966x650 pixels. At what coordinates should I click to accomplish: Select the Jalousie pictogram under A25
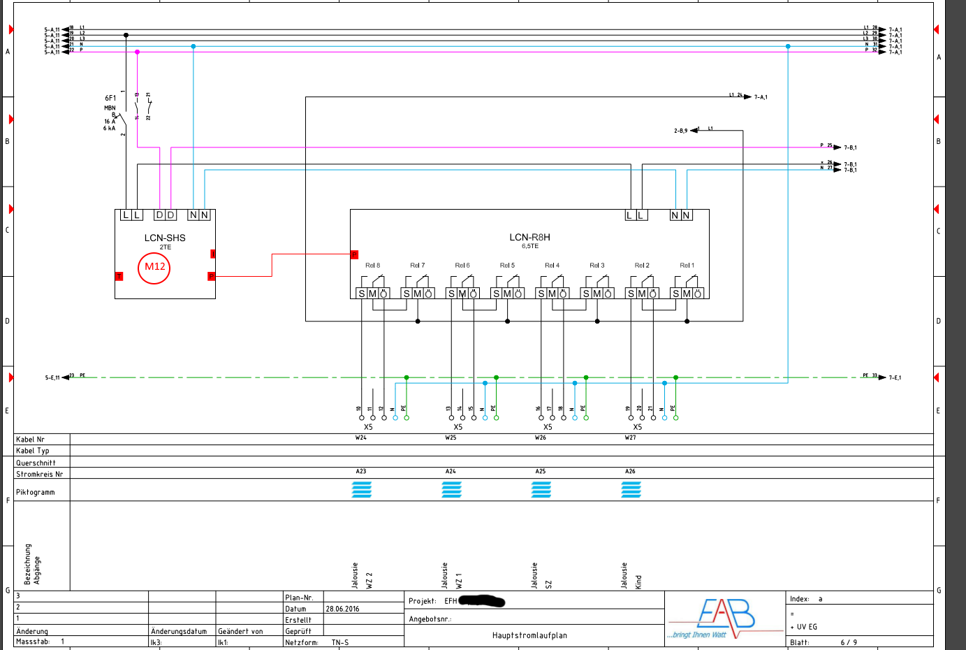tap(541, 490)
